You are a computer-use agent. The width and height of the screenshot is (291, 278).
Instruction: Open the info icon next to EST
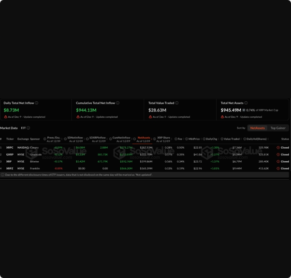click(x=29, y=128)
